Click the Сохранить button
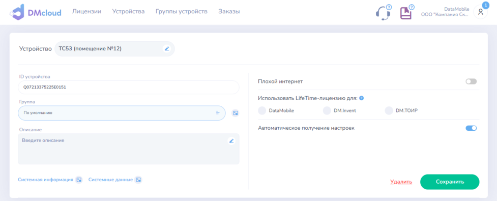The width and height of the screenshot is (497, 201). pos(450,182)
